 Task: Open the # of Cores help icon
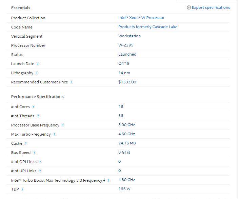[33, 107]
